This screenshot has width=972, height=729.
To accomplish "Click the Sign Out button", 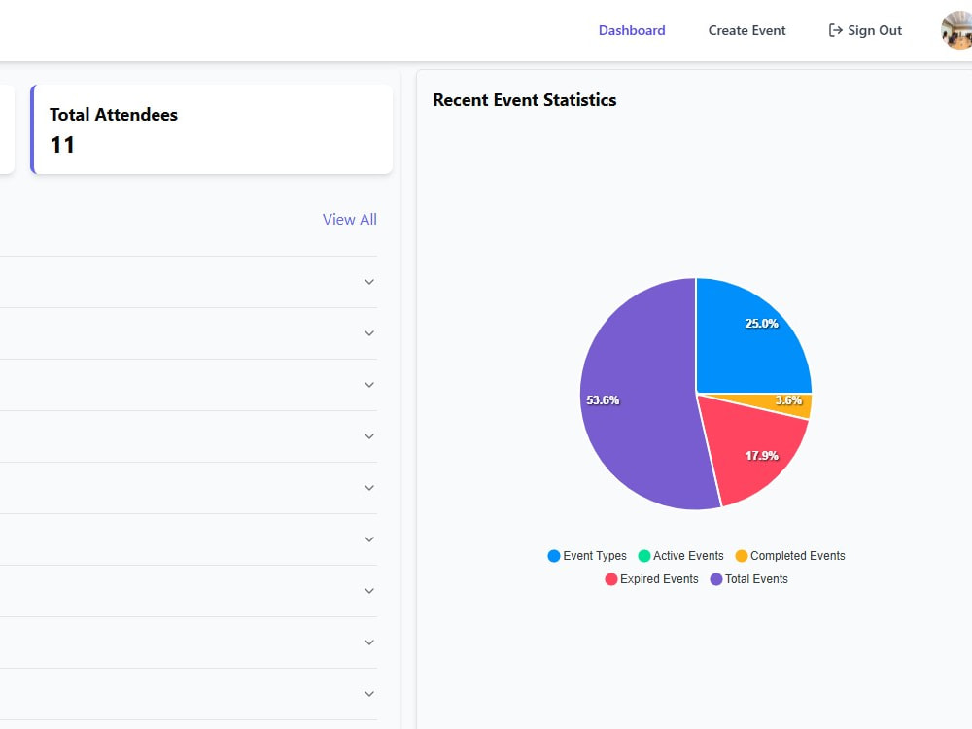I will pyautogui.click(x=865, y=30).
